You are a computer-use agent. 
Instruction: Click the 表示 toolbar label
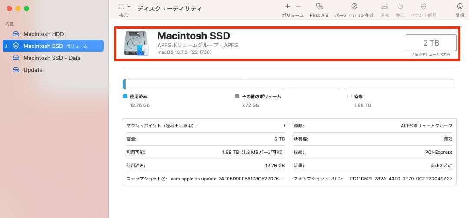point(123,16)
